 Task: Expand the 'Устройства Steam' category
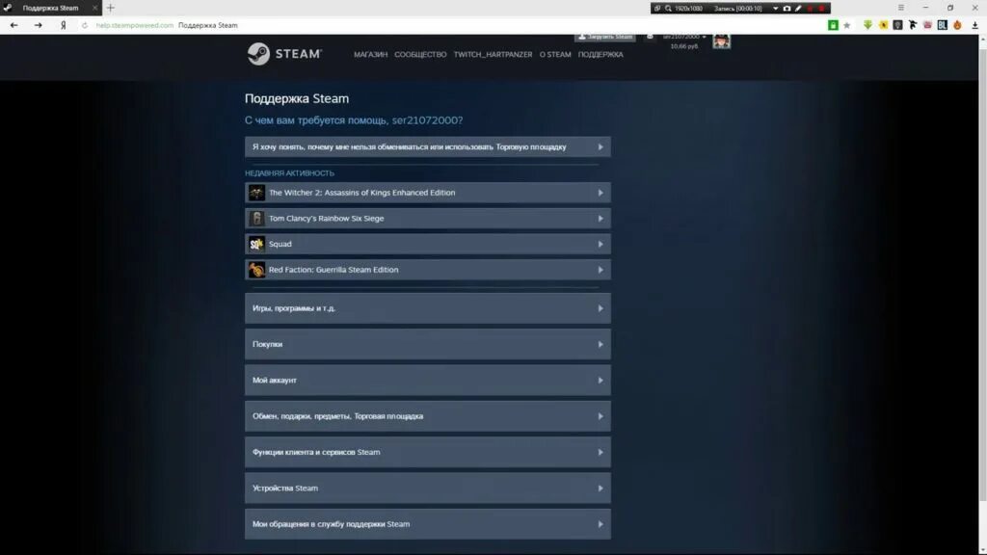(427, 488)
